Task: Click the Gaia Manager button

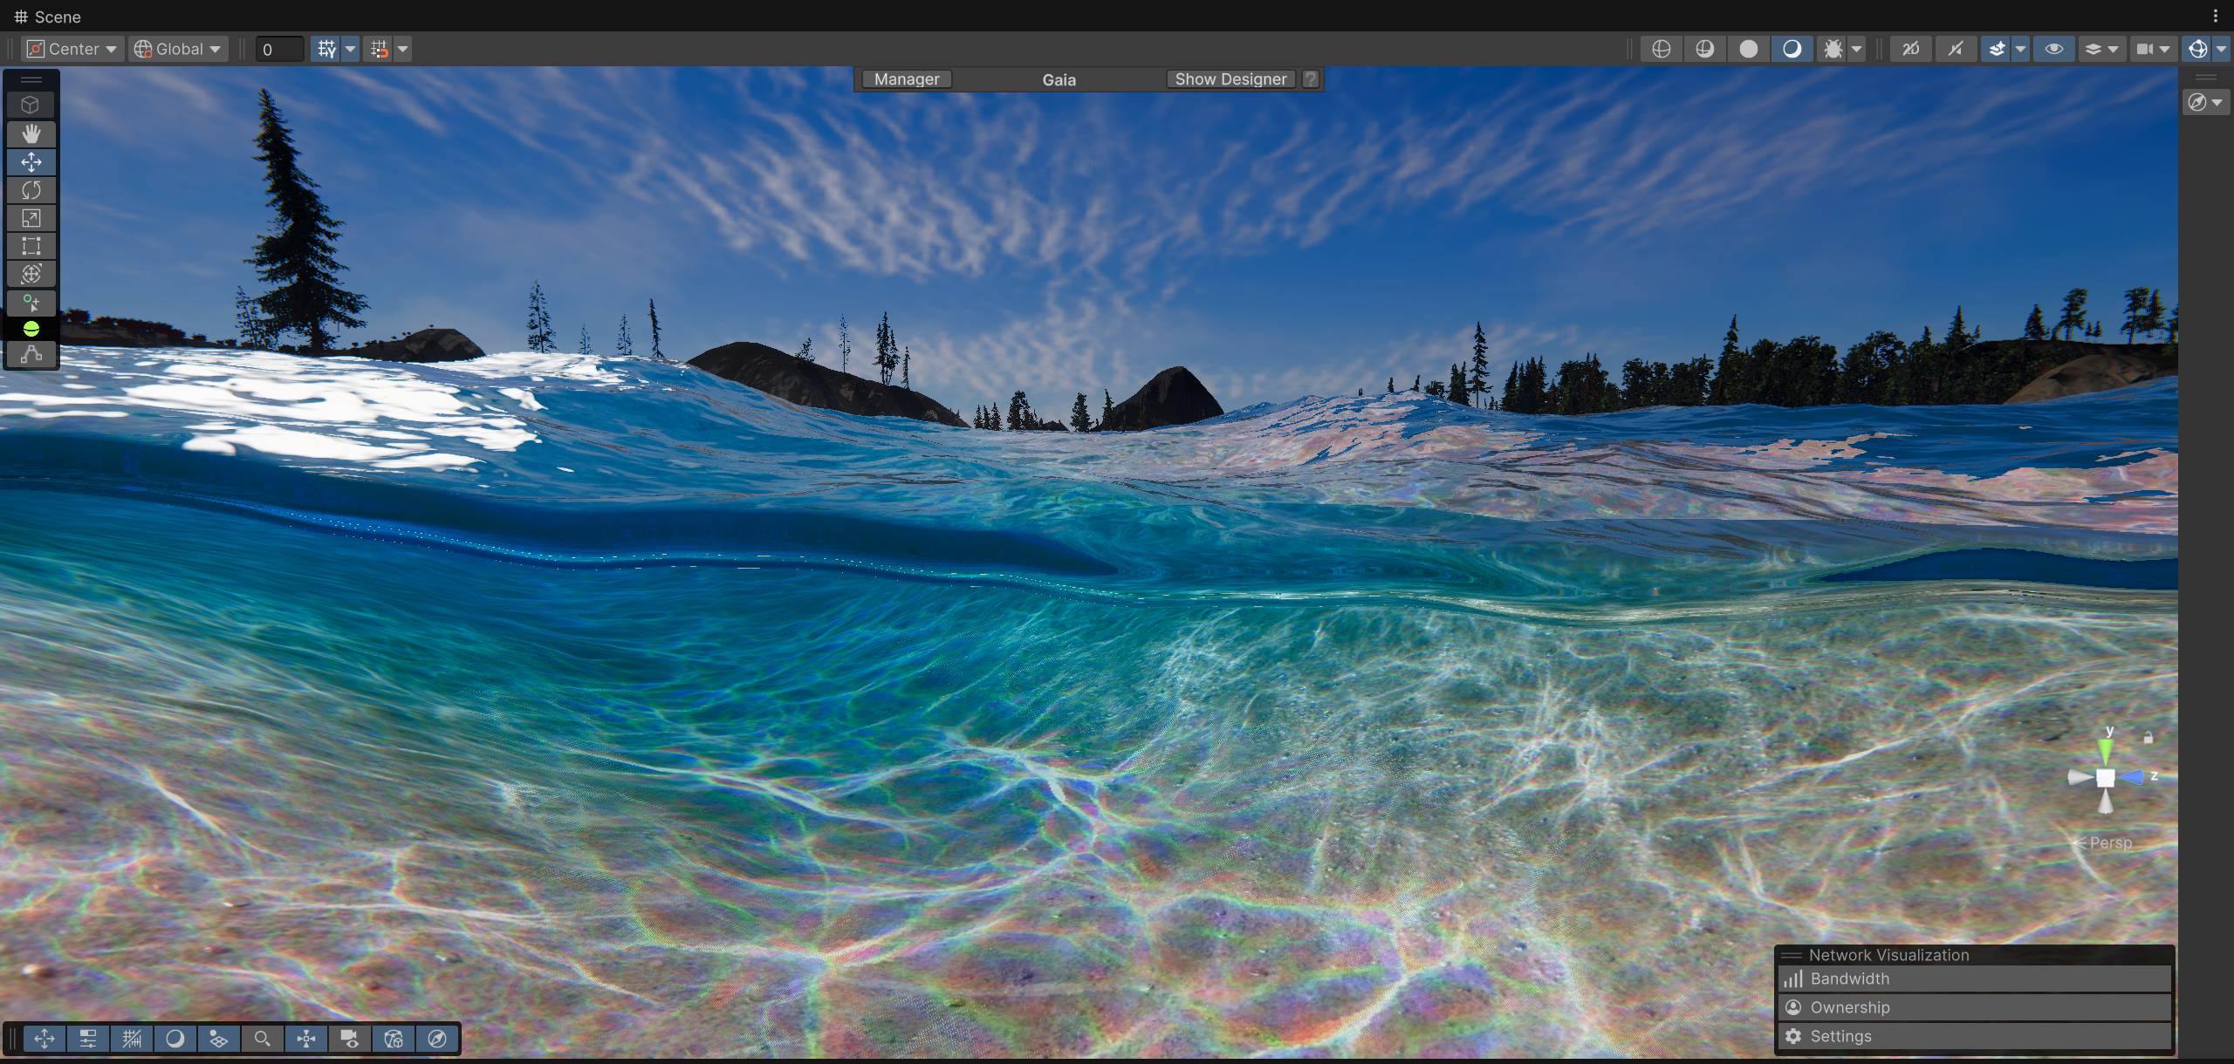Action: [906, 79]
